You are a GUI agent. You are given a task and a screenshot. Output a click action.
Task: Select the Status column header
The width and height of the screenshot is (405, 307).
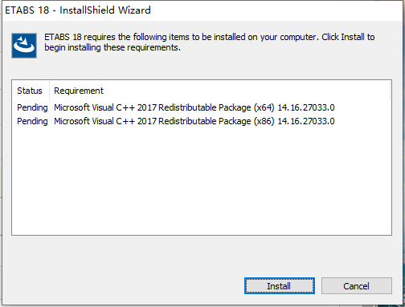click(30, 91)
